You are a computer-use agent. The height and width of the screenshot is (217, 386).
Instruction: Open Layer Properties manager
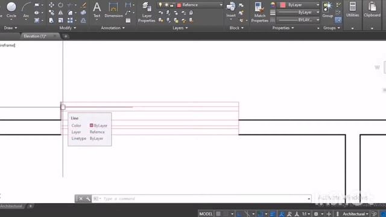click(x=147, y=12)
